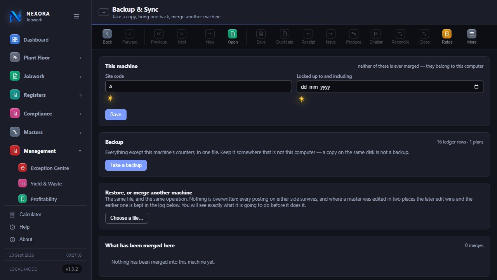Open the Profitability page
497x280 pixels.
click(50, 199)
